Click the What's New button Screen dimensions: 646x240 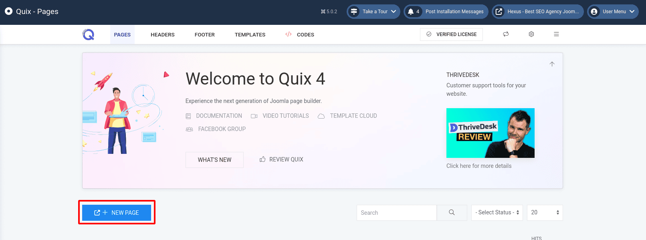pyautogui.click(x=214, y=160)
